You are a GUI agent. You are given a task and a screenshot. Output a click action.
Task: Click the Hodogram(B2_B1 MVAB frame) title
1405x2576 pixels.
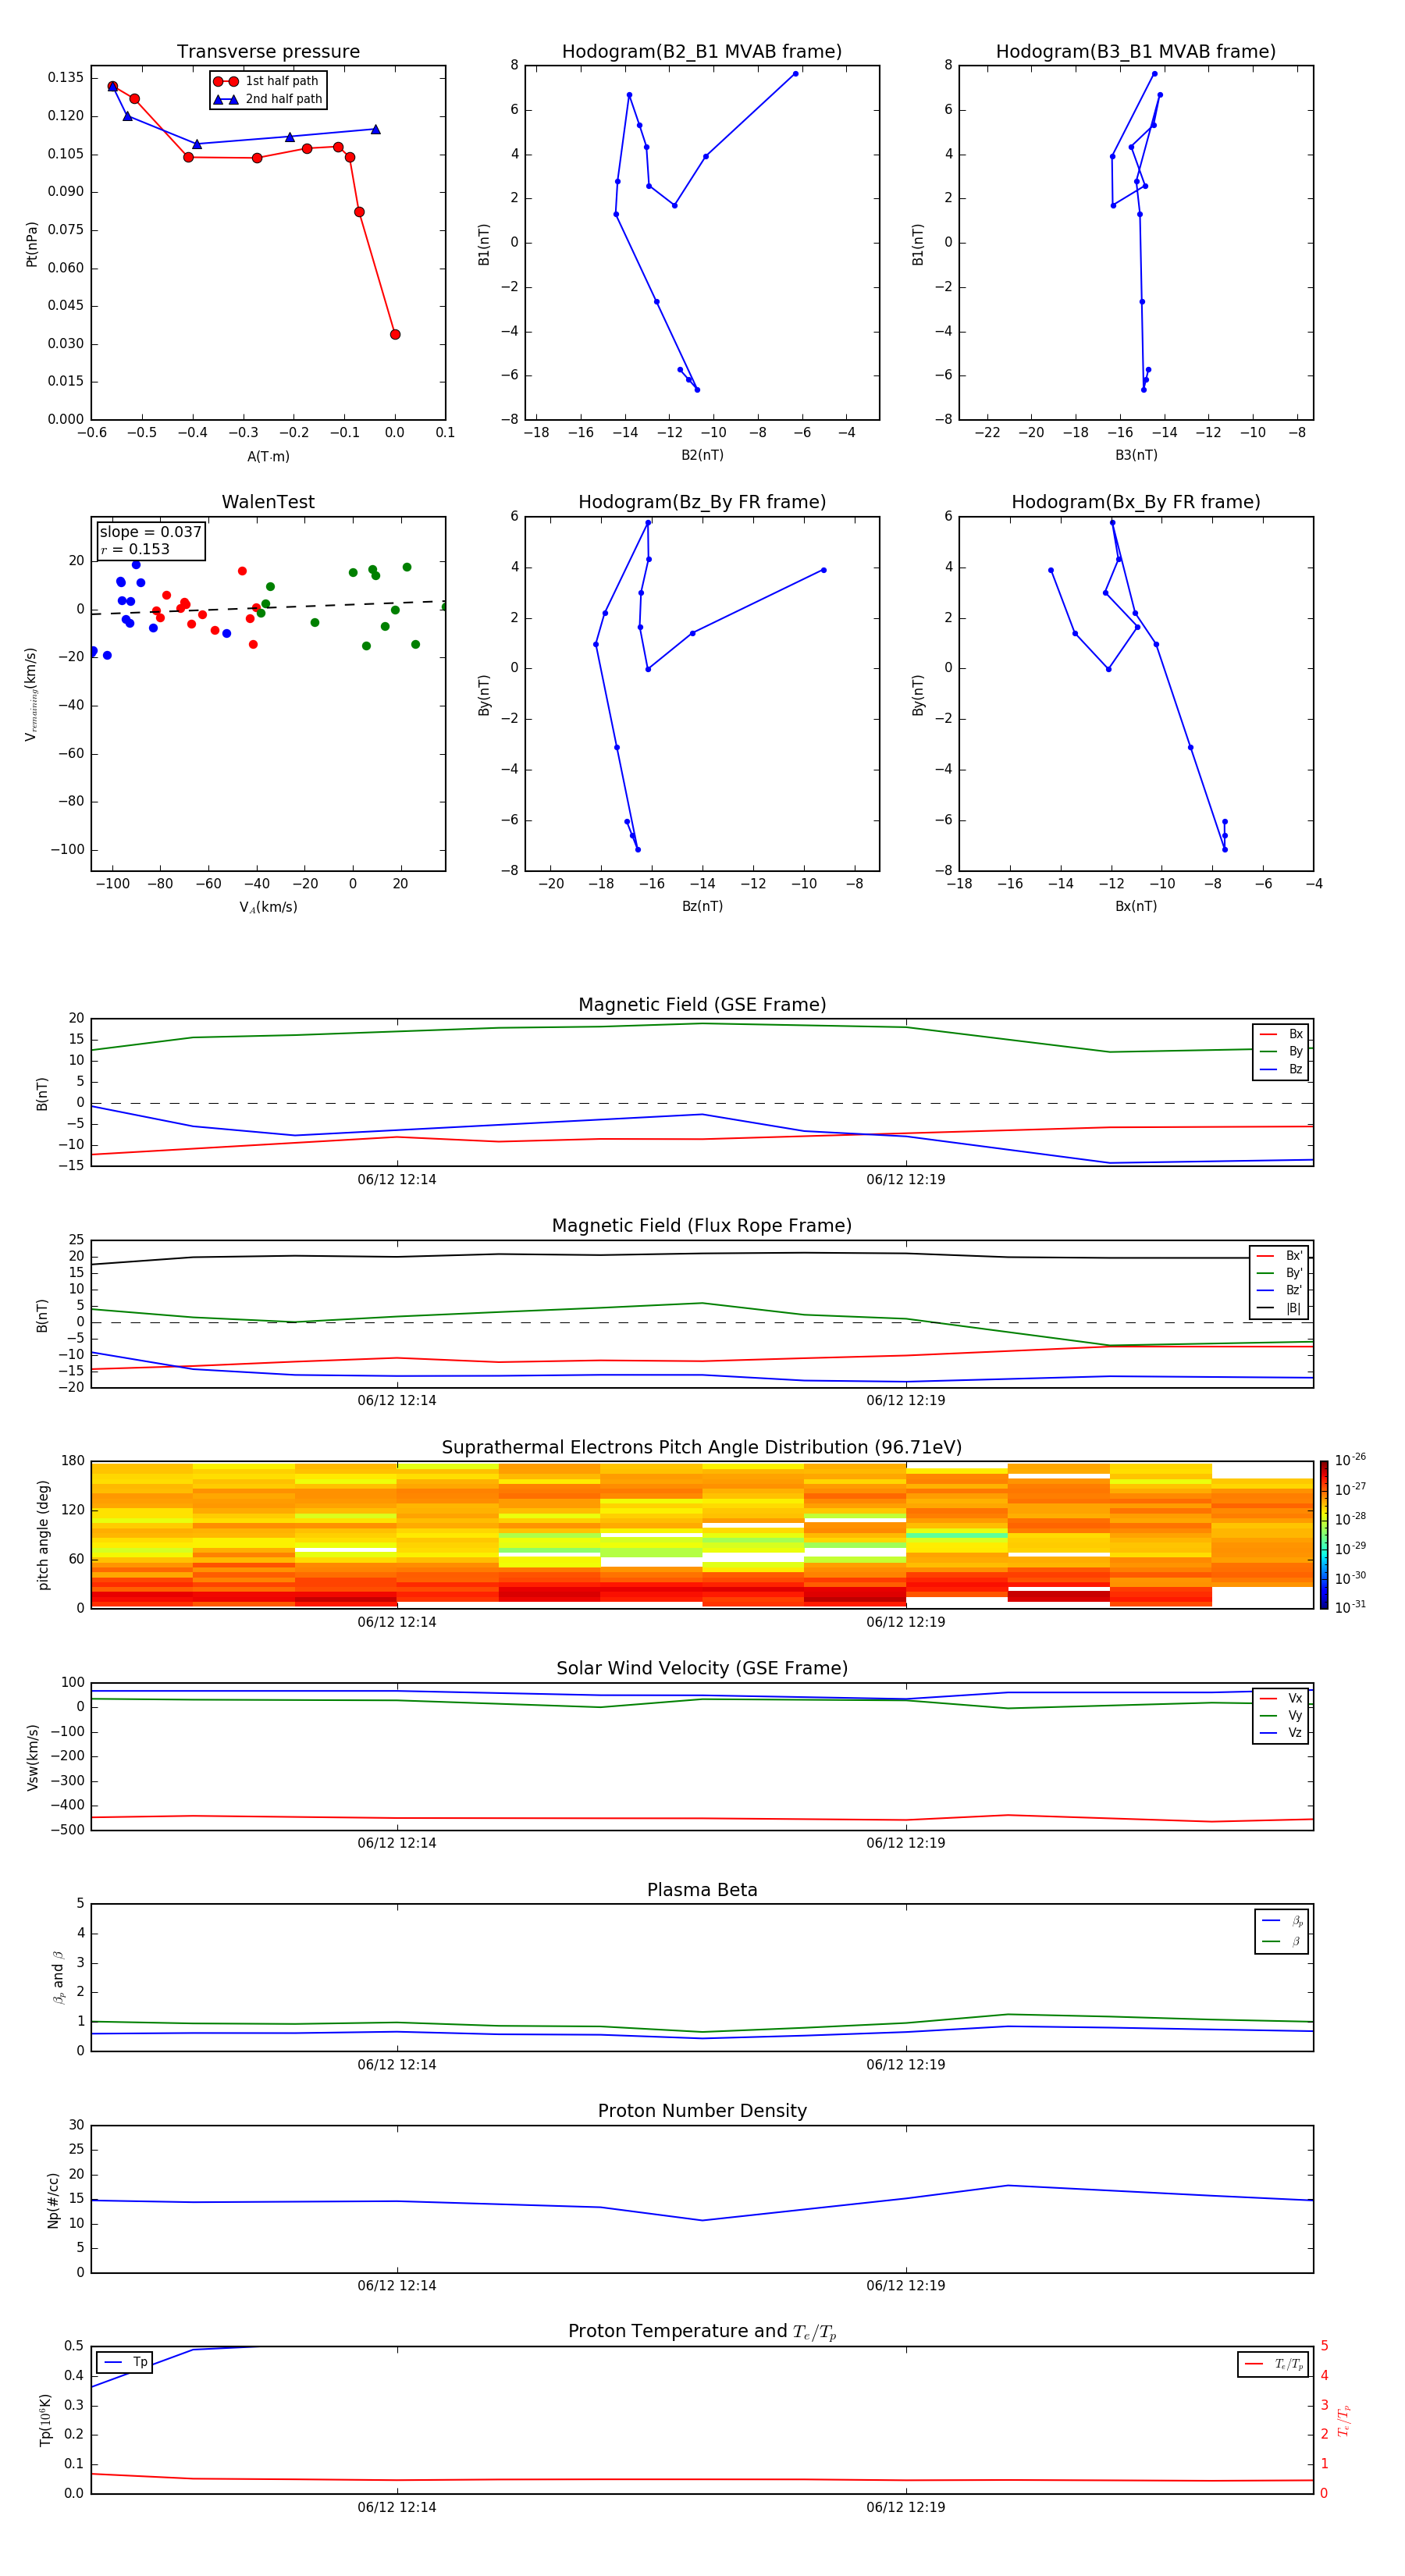[x=702, y=52]
